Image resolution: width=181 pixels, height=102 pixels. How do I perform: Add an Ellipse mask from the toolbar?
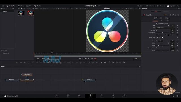point(77,63)
